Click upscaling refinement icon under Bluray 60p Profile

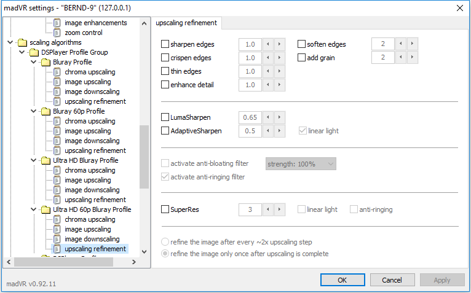pyautogui.click(x=57, y=150)
